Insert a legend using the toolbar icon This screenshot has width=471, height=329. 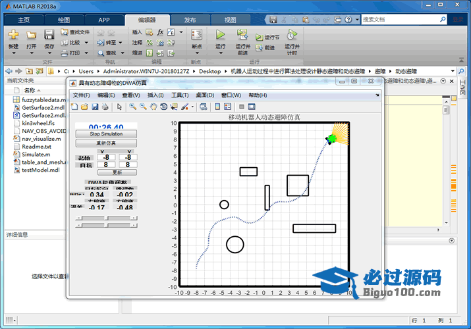coord(228,107)
